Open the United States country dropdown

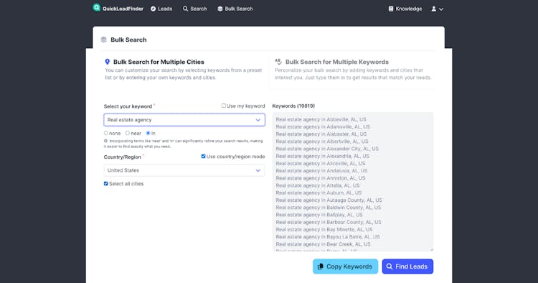(184, 170)
